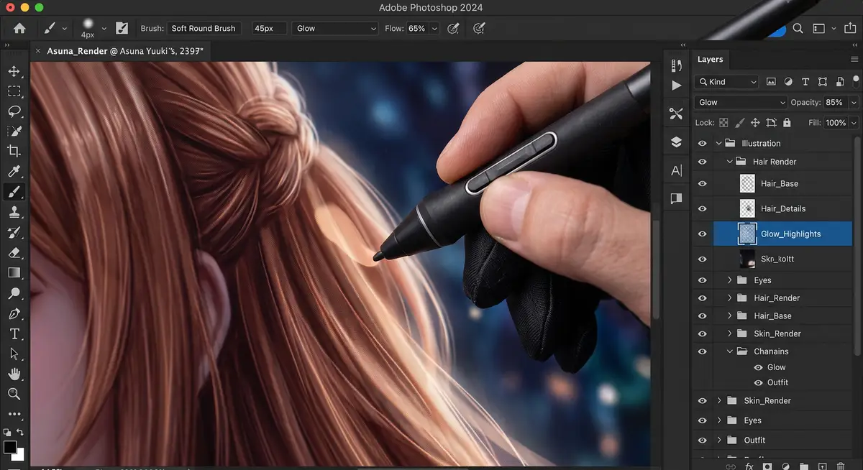Open the Character panel A| icon

pos(676,170)
